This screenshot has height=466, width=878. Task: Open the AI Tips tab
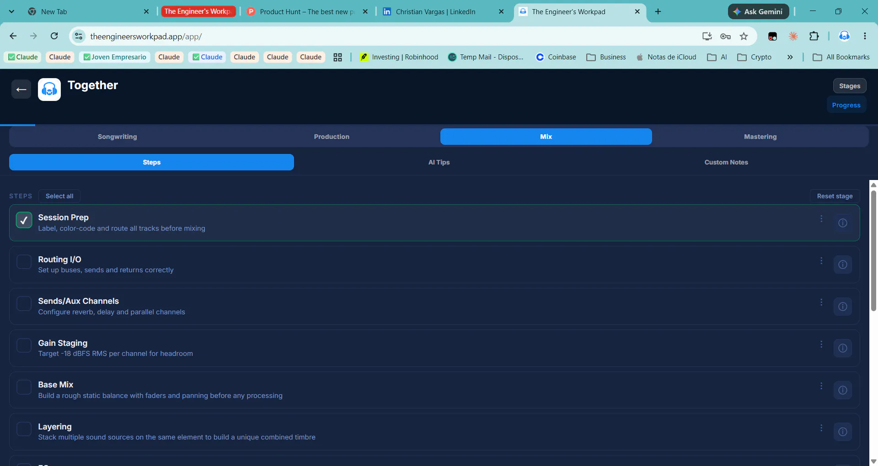[439, 162]
